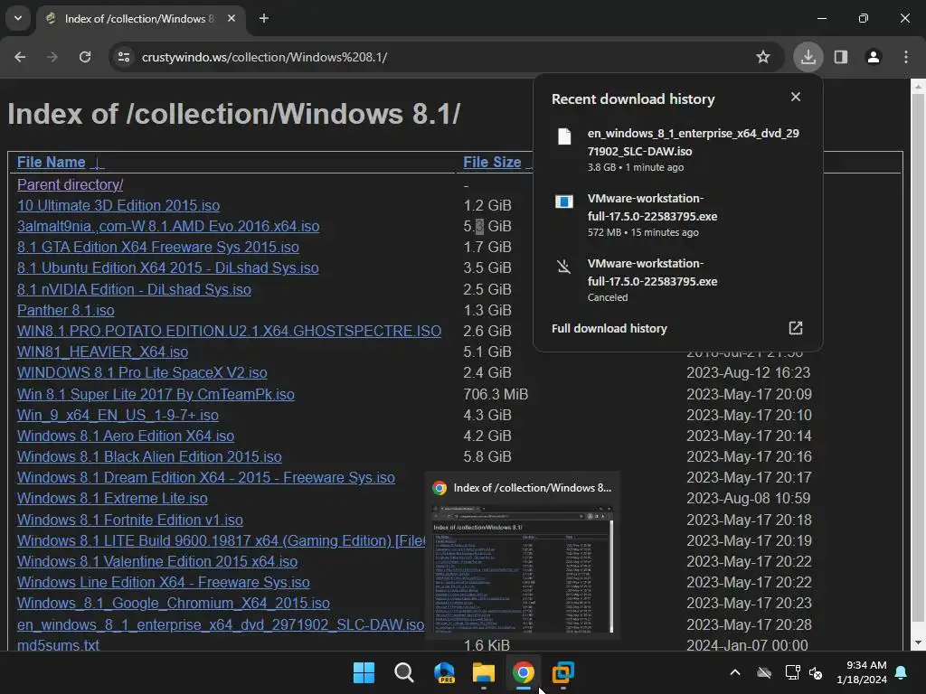Download en_windows_8_1_enterprise_x64_dvd iso link in listing
Image resolution: width=926 pixels, height=694 pixels.
221,624
